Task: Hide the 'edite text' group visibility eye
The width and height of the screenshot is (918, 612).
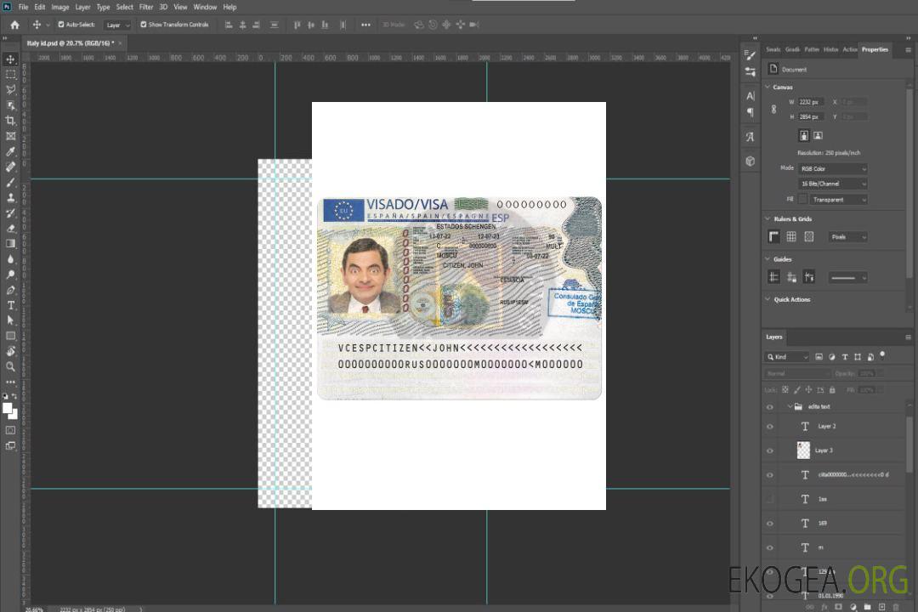Action: pyautogui.click(x=770, y=407)
